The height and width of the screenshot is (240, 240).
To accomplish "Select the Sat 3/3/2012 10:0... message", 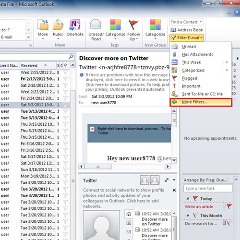I will [x=35, y=105].
